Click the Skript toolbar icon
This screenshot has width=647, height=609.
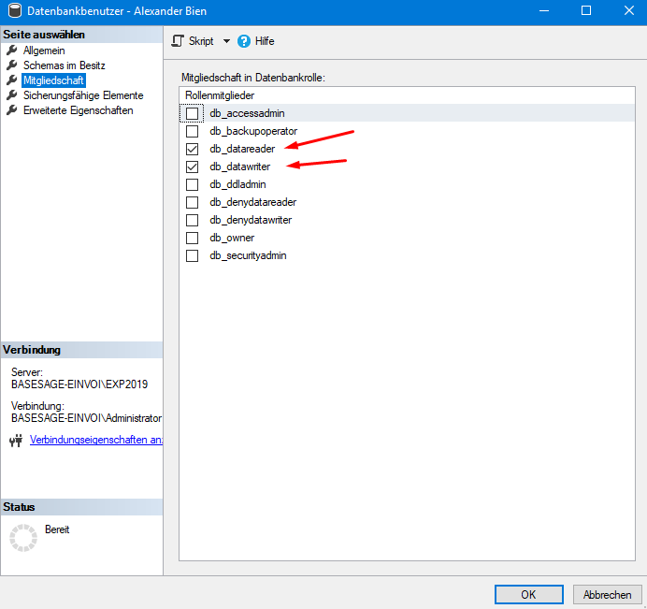coord(179,41)
